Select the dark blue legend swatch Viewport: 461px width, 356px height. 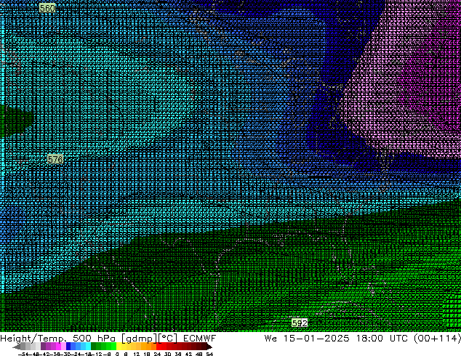click(x=68, y=346)
